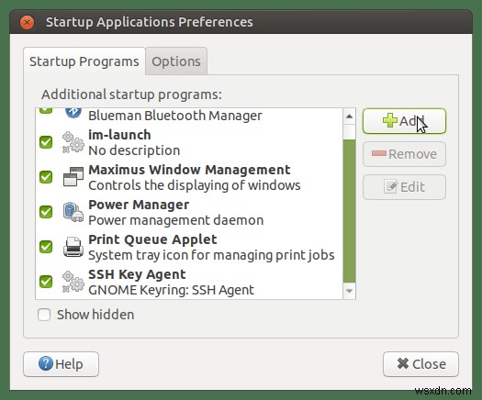Viewport: 482px width, 400px height.
Task: Uncheck the Print Queue Applet checkbox
Action: (46, 247)
